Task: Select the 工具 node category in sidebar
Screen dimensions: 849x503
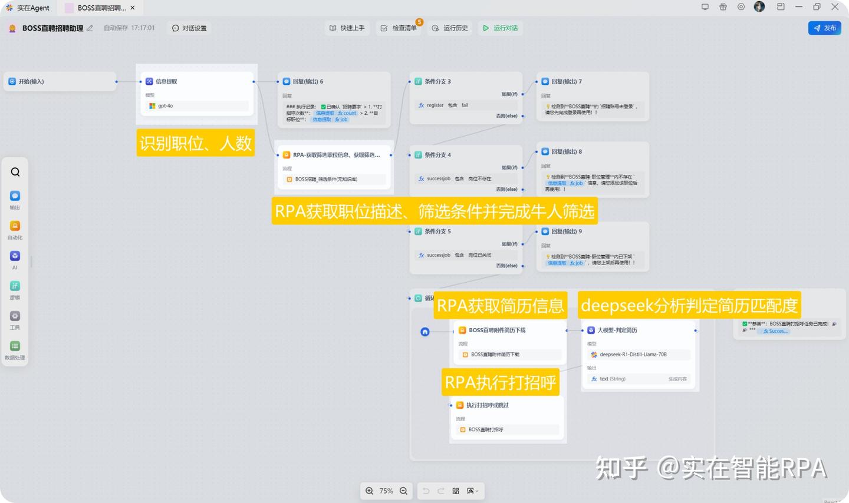Action: (15, 320)
